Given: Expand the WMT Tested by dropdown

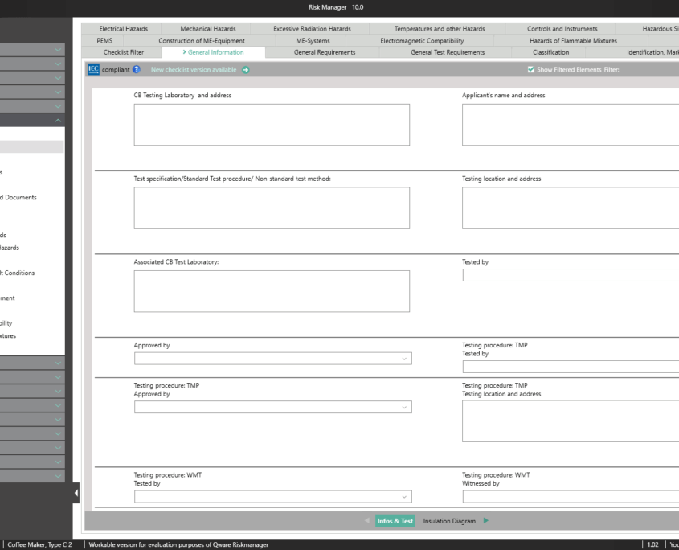Looking at the screenshot, I should click(272, 497).
